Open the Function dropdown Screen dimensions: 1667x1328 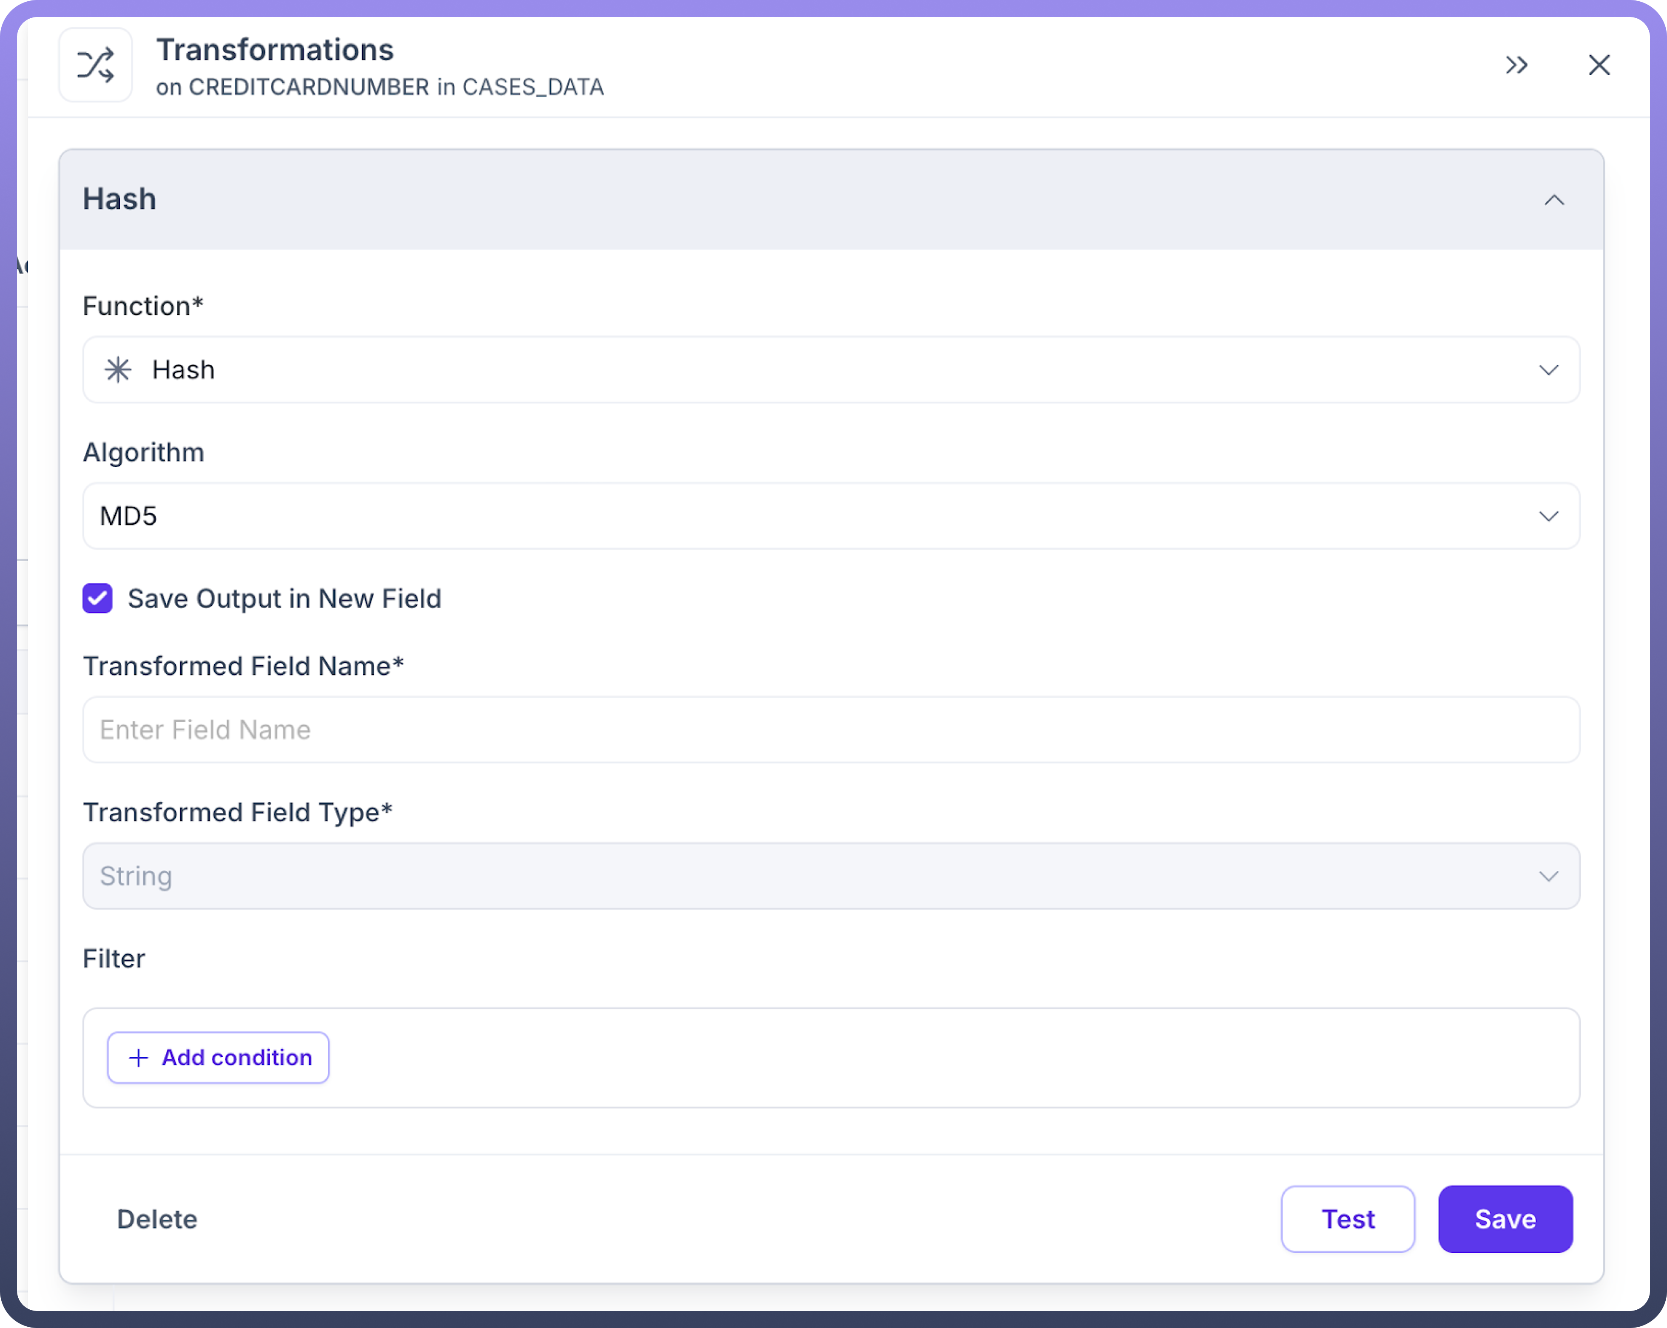pyautogui.click(x=831, y=369)
